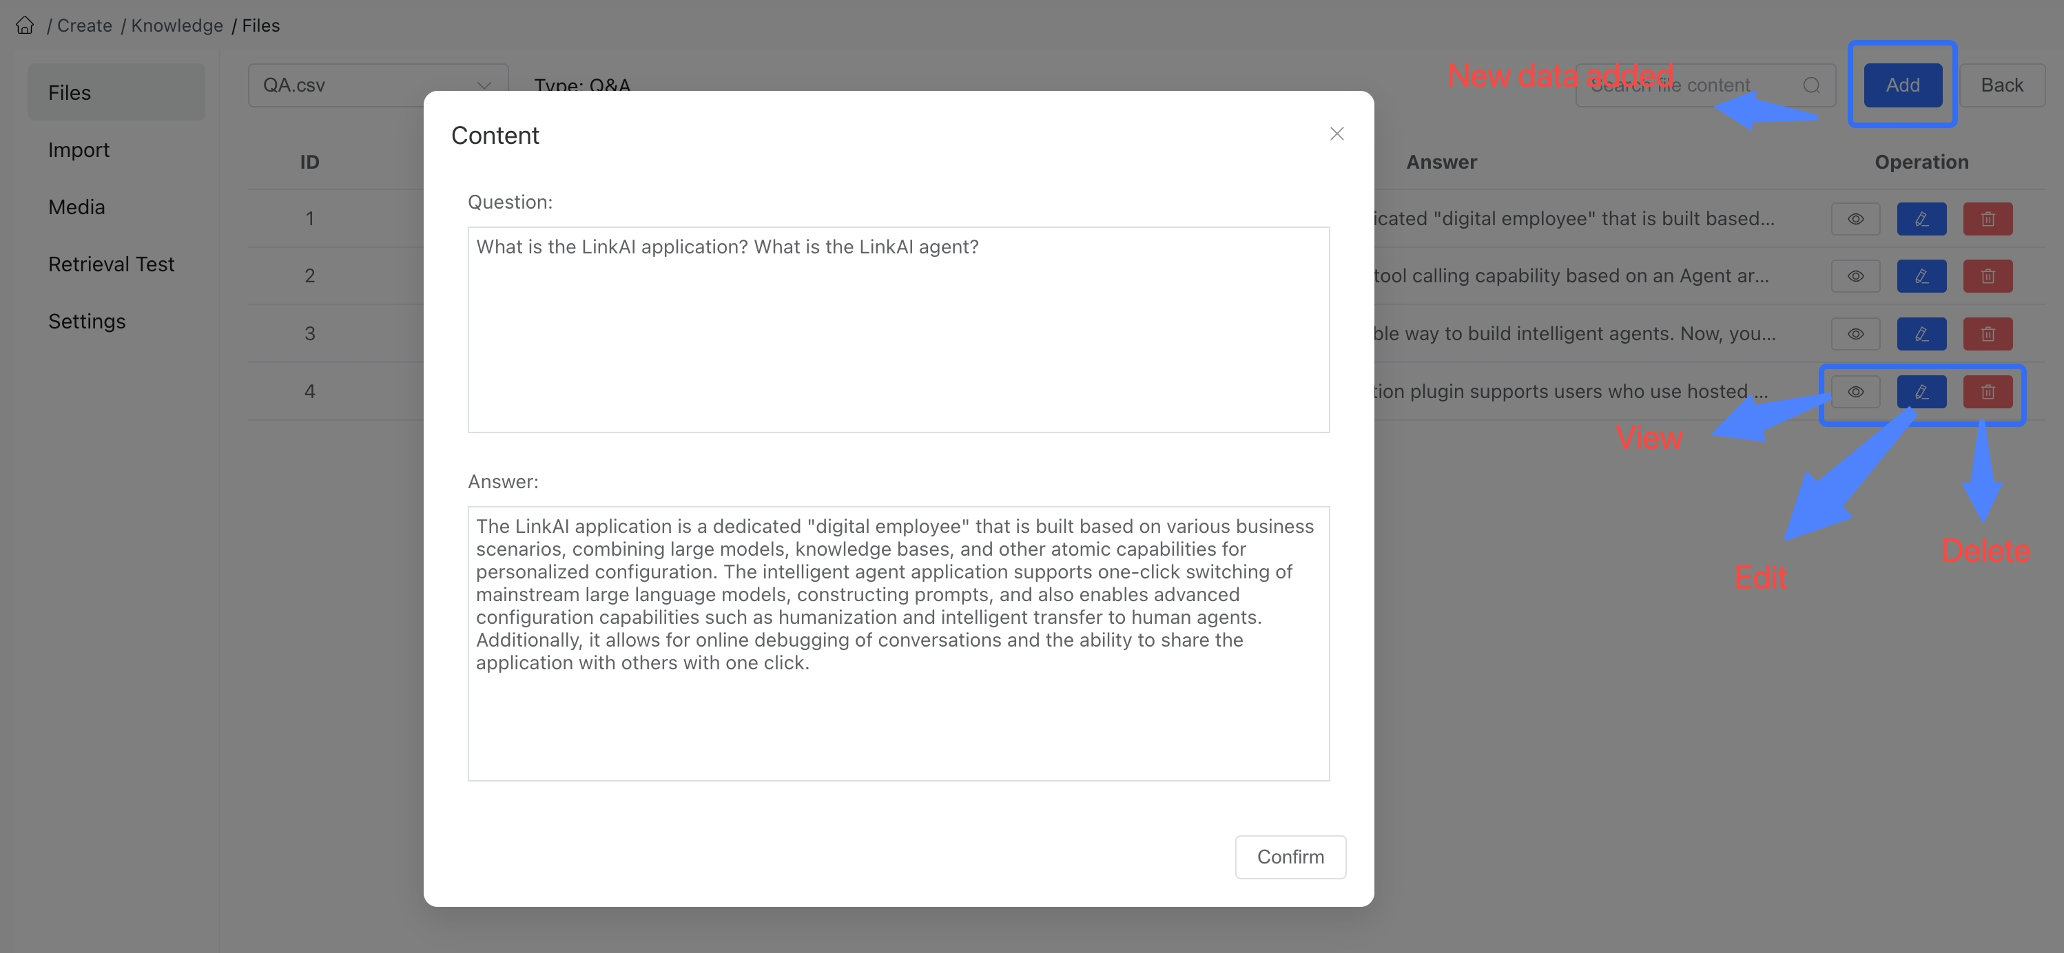Image resolution: width=2064 pixels, height=953 pixels.
Task: Close the Content dialog
Action: 1337,134
